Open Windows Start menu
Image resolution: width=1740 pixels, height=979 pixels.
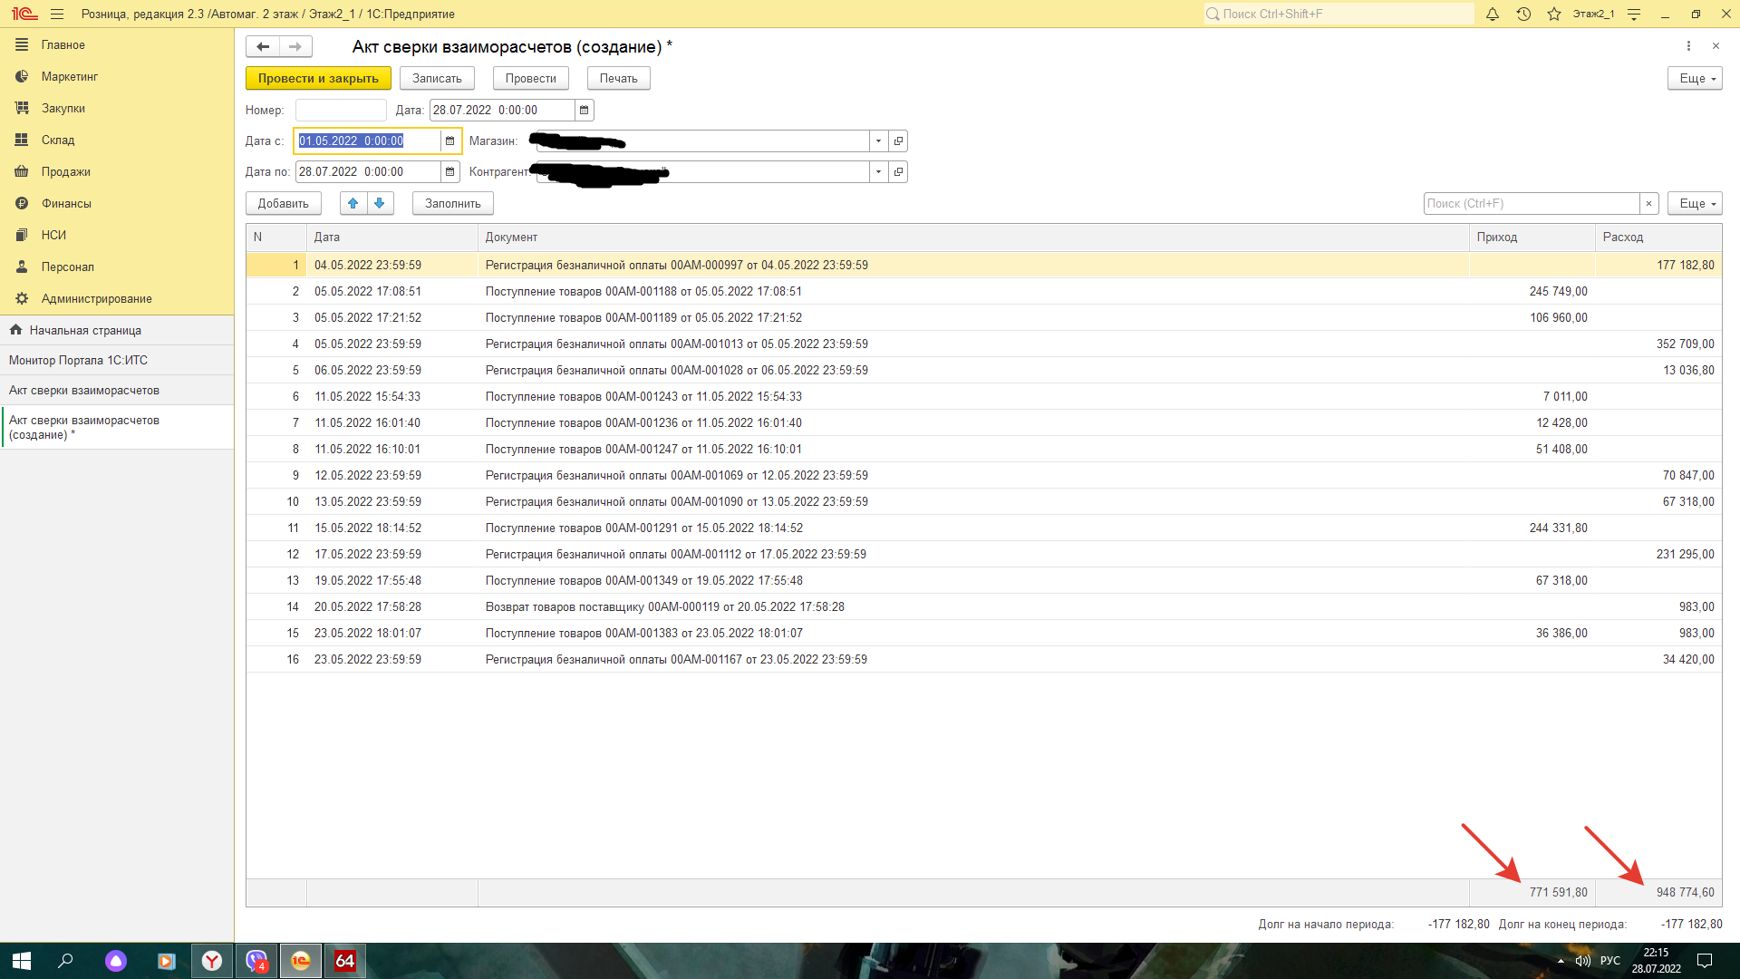tap(22, 961)
